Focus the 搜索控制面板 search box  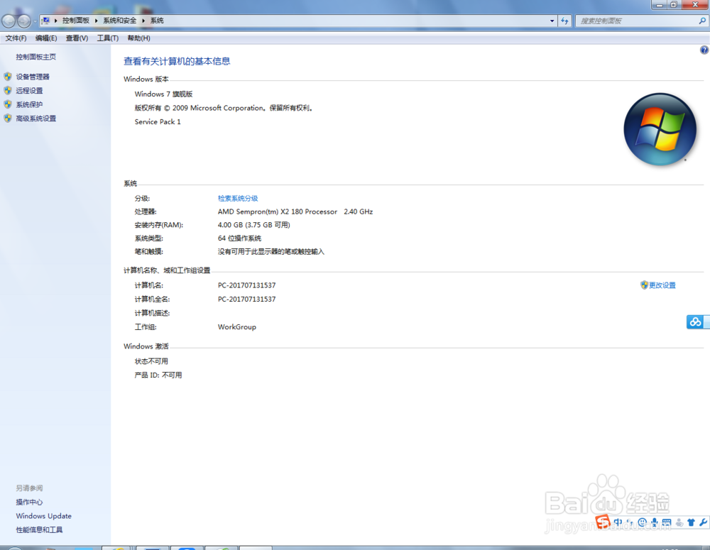click(637, 21)
